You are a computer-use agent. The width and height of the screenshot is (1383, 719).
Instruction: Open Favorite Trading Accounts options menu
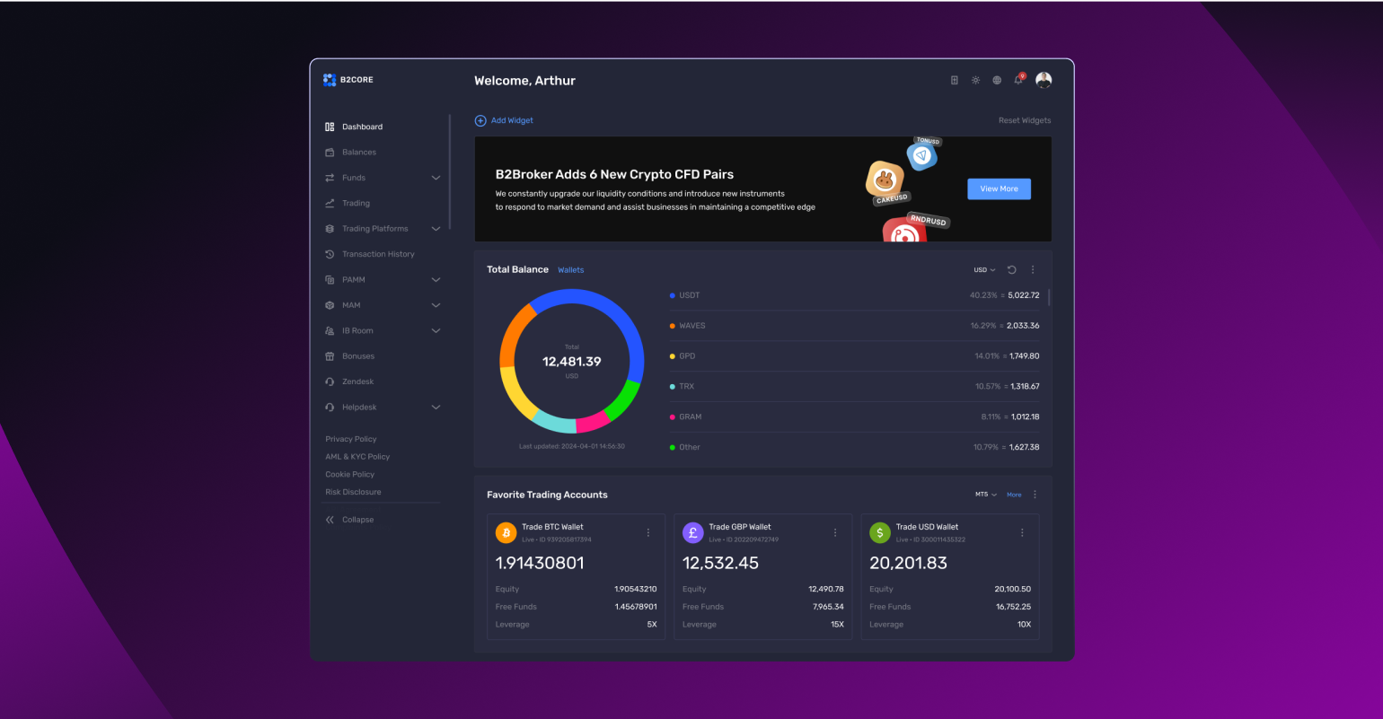click(1035, 495)
